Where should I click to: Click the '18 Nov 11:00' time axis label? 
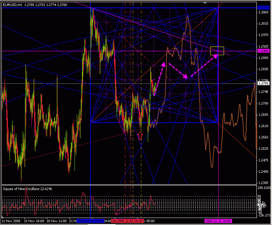tap(57, 221)
